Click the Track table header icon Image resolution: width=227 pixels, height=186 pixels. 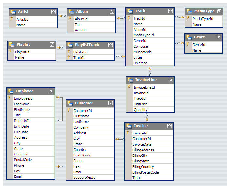[x=130, y=11]
